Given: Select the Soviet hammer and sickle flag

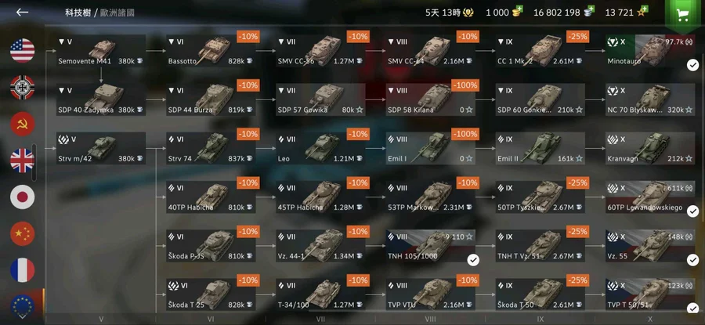Looking at the screenshot, I should pyautogui.click(x=23, y=124).
